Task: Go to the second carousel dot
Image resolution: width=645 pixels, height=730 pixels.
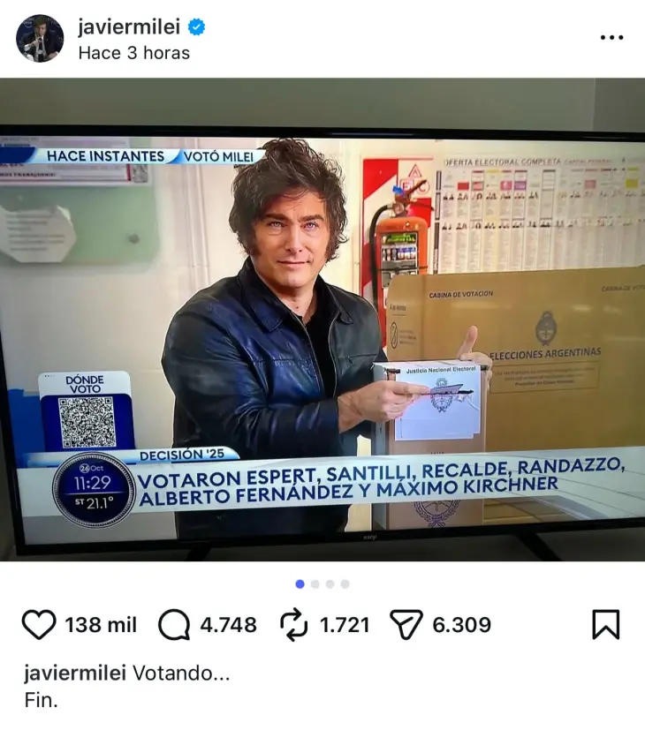Action: pyautogui.click(x=315, y=583)
